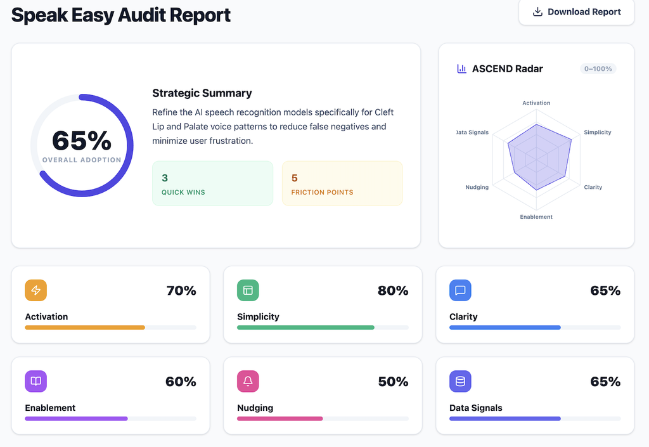This screenshot has height=447, width=649.
Task: Click the orange Activation lightning icon
Action: (x=35, y=290)
